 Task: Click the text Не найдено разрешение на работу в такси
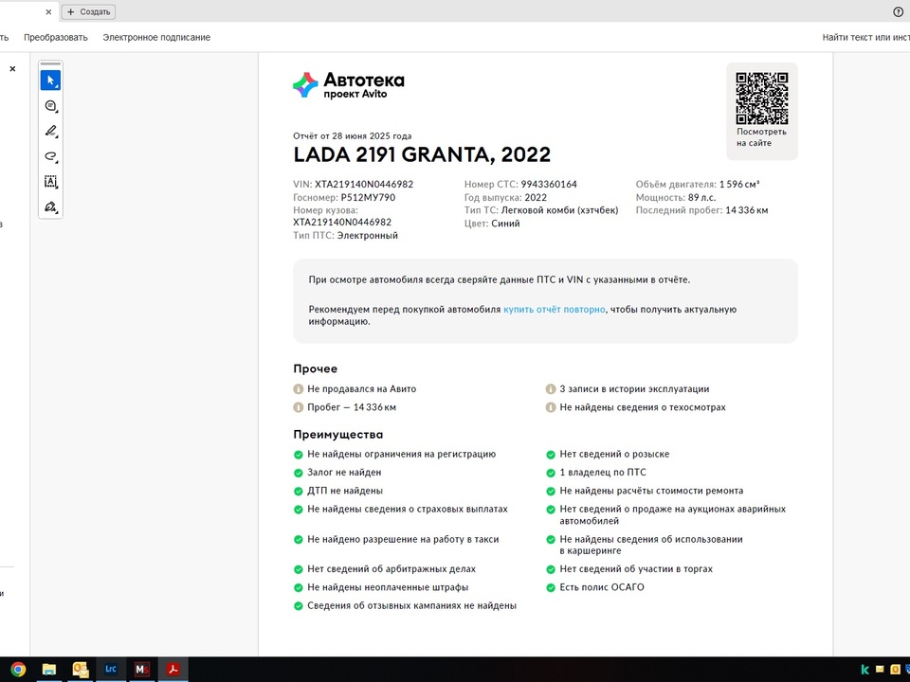pos(403,539)
